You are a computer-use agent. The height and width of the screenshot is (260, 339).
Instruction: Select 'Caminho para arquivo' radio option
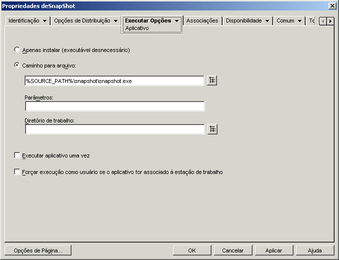17,65
